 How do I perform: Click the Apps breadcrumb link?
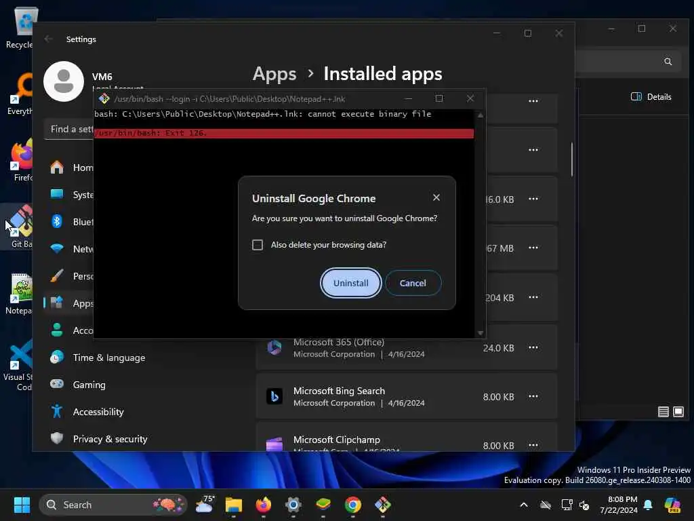click(274, 73)
